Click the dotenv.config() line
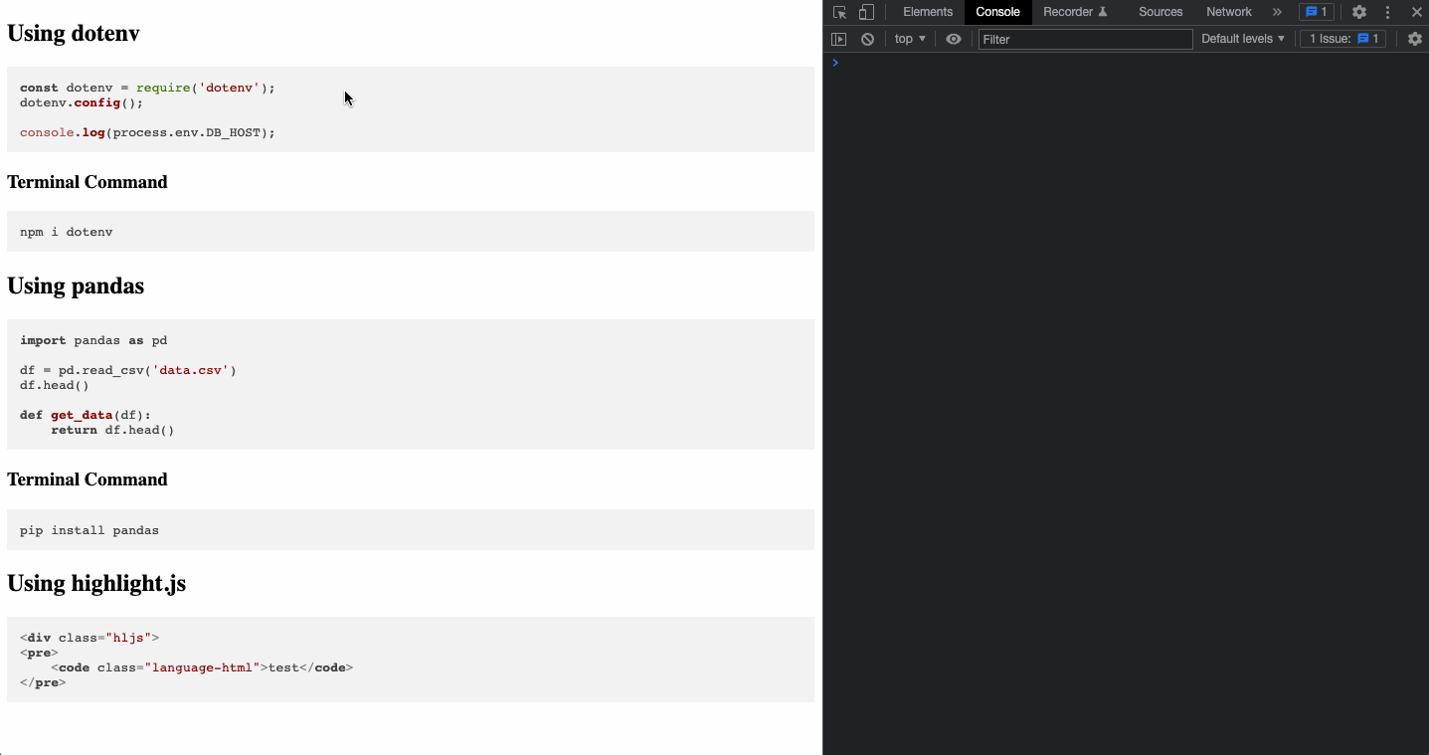Viewport: 1429px width, 755px height. 82,102
